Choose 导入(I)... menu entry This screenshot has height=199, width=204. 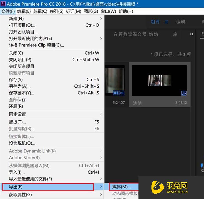click(x=52, y=172)
